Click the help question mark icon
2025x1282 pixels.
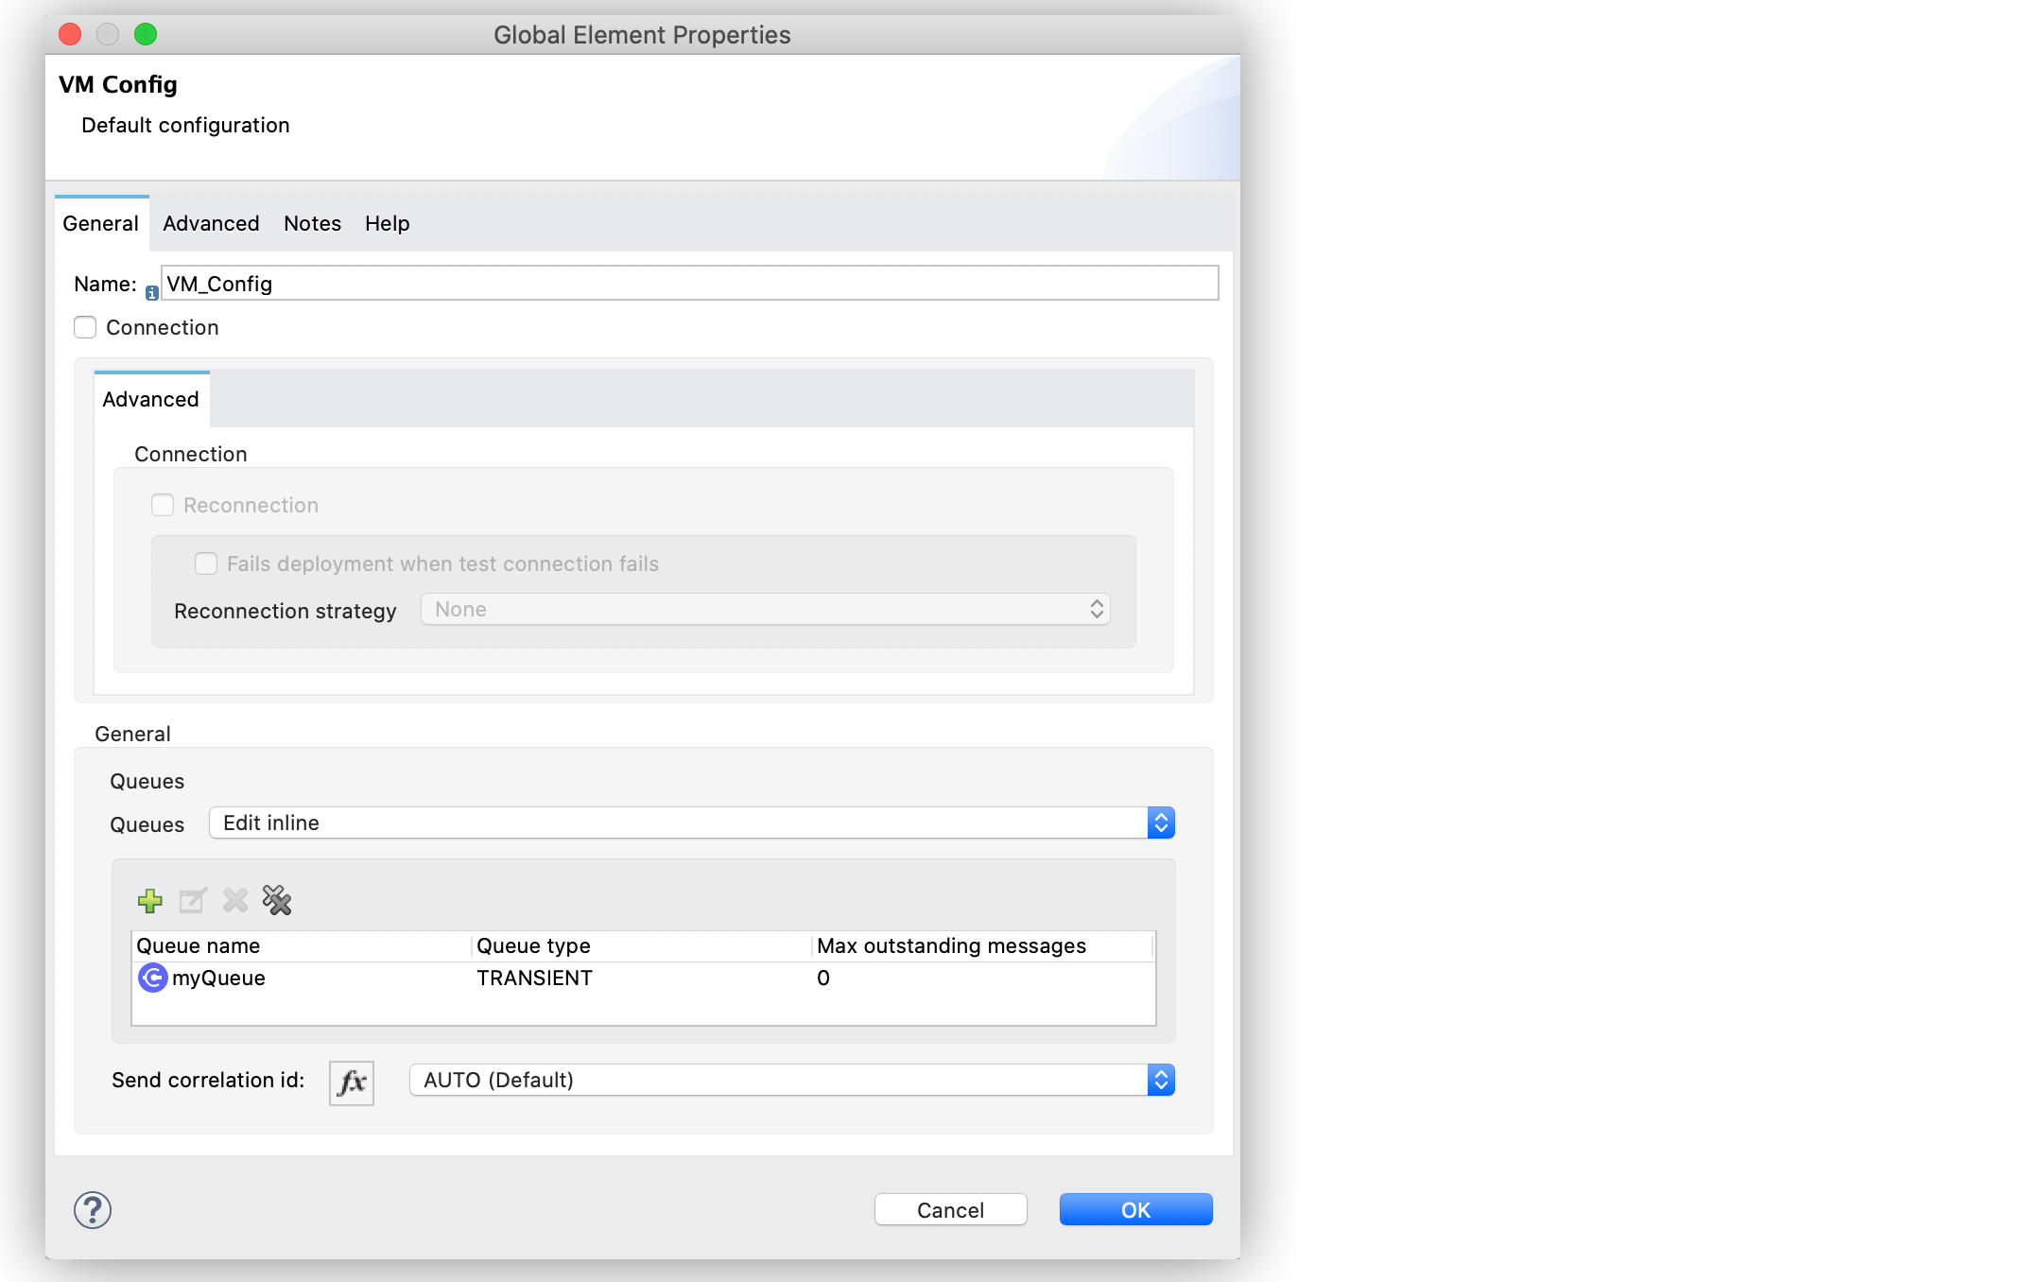click(93, 1210)
